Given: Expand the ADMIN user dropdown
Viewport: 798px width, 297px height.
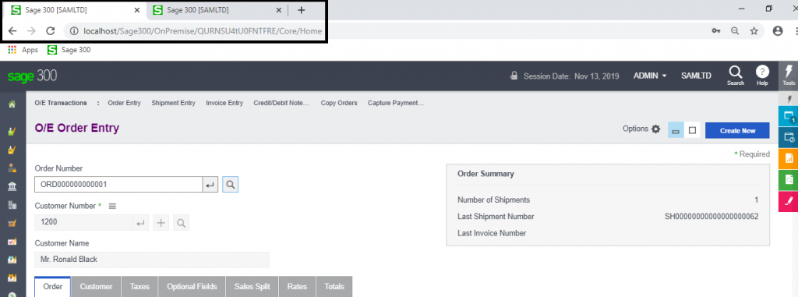Looking at the screenshot, I should [x=650, y=76].
